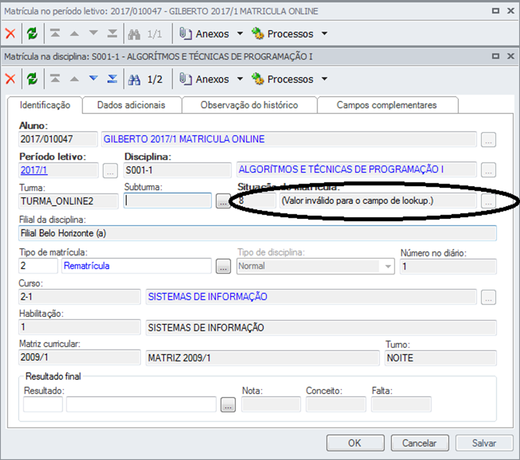
Task: Click the MATRIZ 2009/1 description field
Action: 263,358
